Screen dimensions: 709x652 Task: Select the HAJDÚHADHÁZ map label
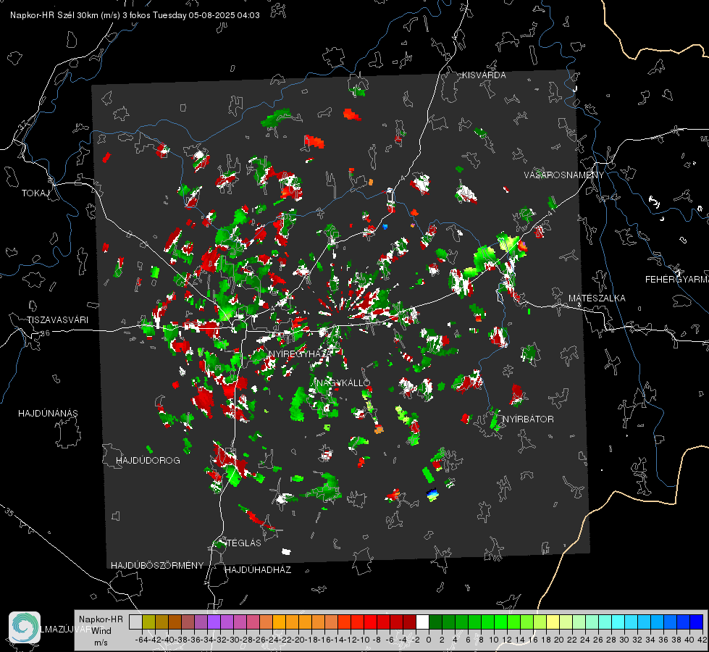258,570
